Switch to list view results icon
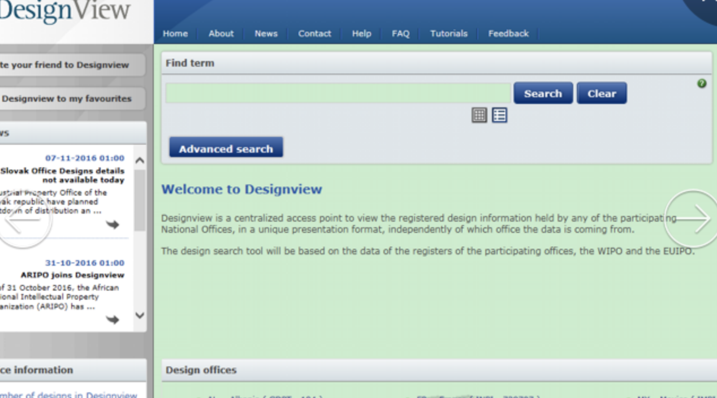 [499, 115]
